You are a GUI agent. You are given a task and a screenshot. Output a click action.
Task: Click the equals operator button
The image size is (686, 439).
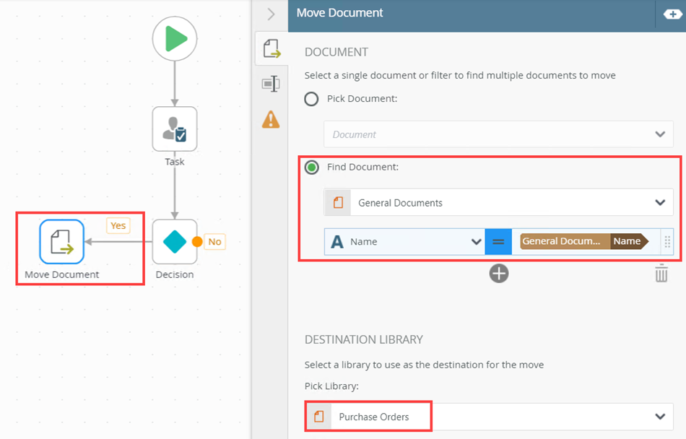[x=498, y=242]
